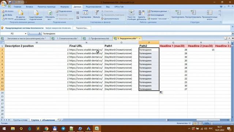The image size is (234, 132).
Task: Click horizontal scrollbar thumb
Action: (208, 120)
